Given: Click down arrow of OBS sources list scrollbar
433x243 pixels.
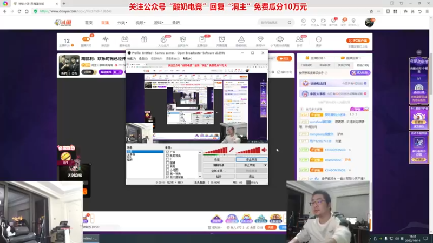Looking at the screenshot, I should 200,177.
